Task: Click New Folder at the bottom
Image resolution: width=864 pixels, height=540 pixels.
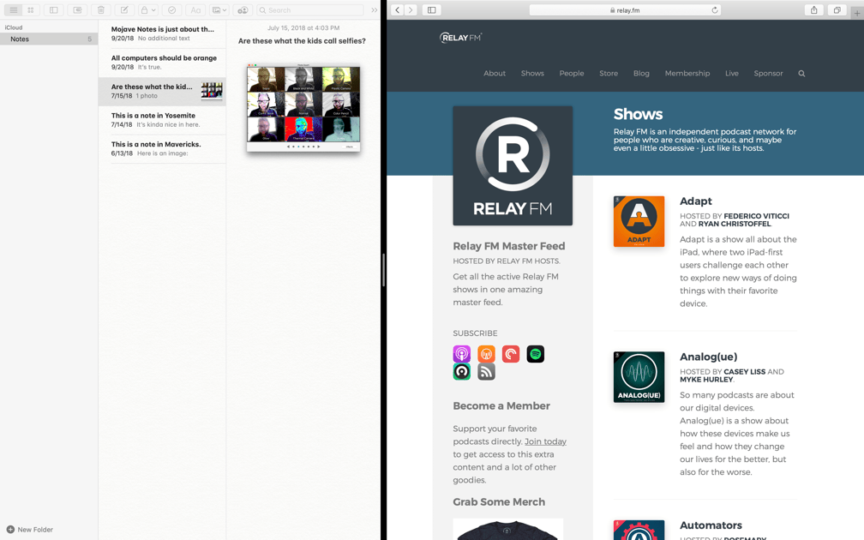Action: [30, 530]
